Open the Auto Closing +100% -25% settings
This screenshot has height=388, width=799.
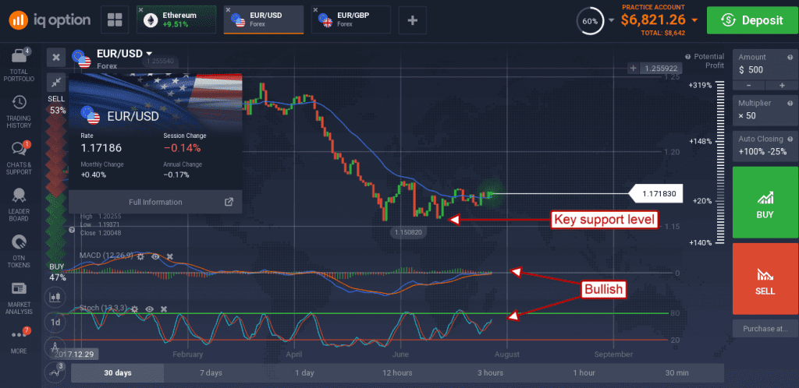coord(765,146)
